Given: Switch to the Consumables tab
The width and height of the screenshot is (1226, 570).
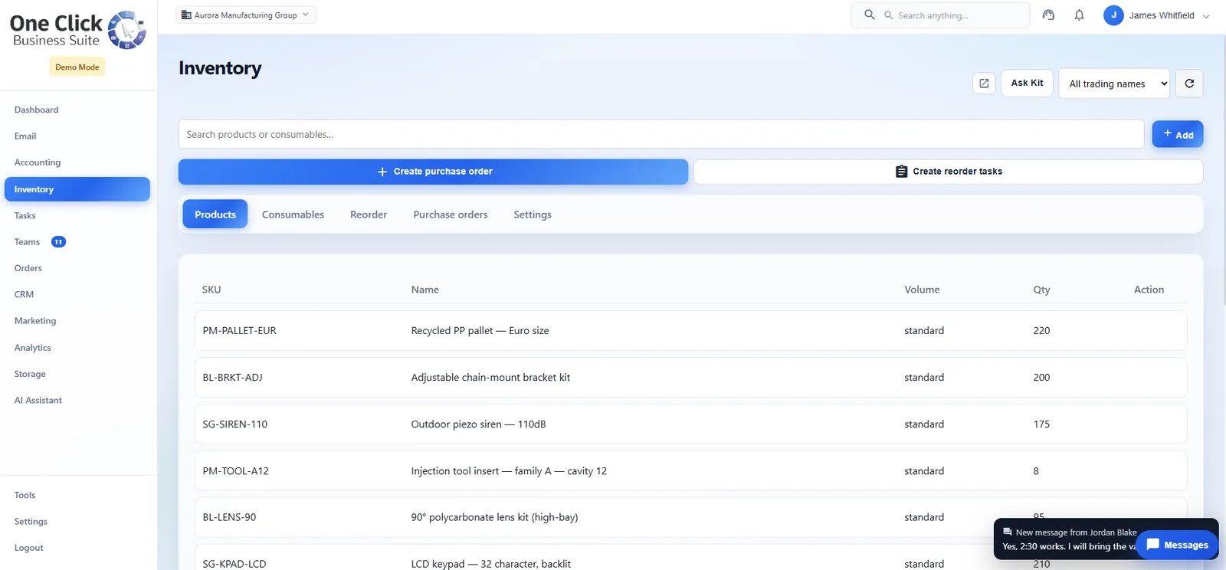Looking at the screenshot, I should point(293,215).
